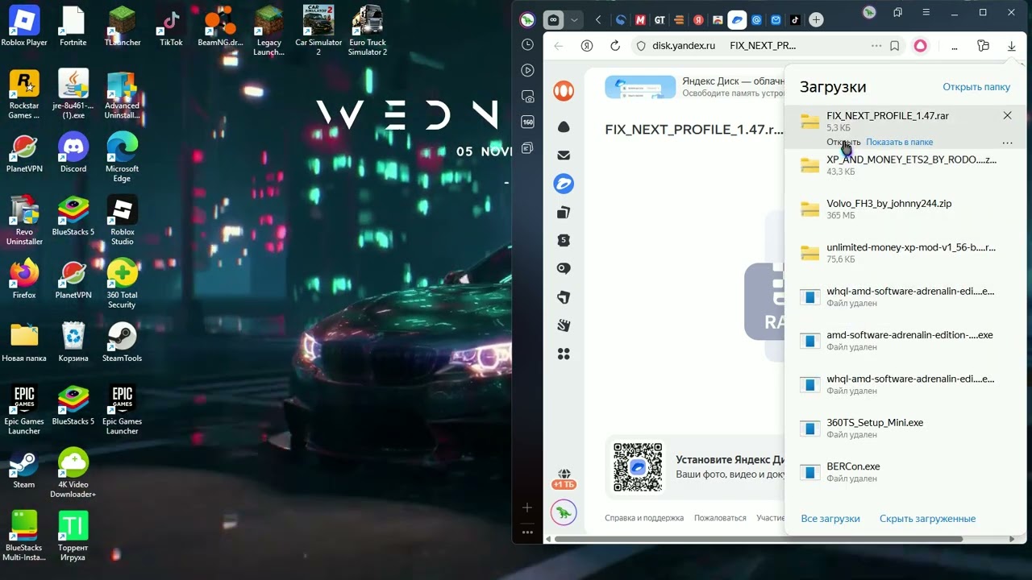Open a new browser tab with plus
Viewport: 1032px width, 580px height.
pos(816,20)
